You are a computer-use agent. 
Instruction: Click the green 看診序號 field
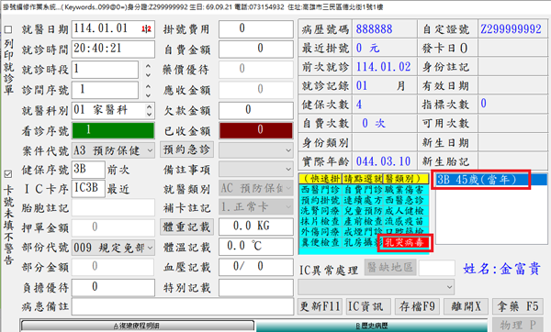(x=113, y=130)
